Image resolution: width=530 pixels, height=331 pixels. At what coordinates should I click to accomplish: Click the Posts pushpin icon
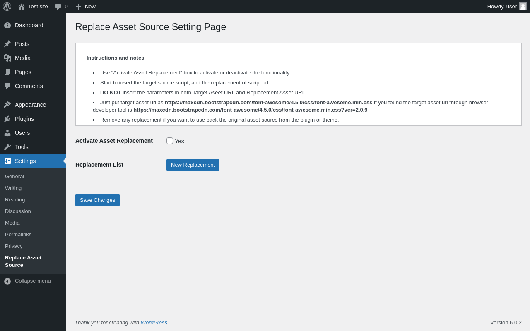coord(7,44)
